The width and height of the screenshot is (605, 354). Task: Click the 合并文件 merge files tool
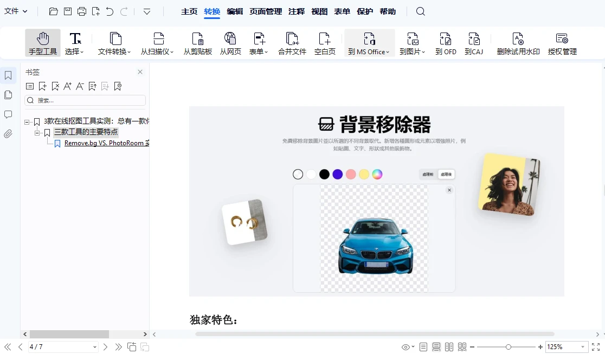pos(292,43)
